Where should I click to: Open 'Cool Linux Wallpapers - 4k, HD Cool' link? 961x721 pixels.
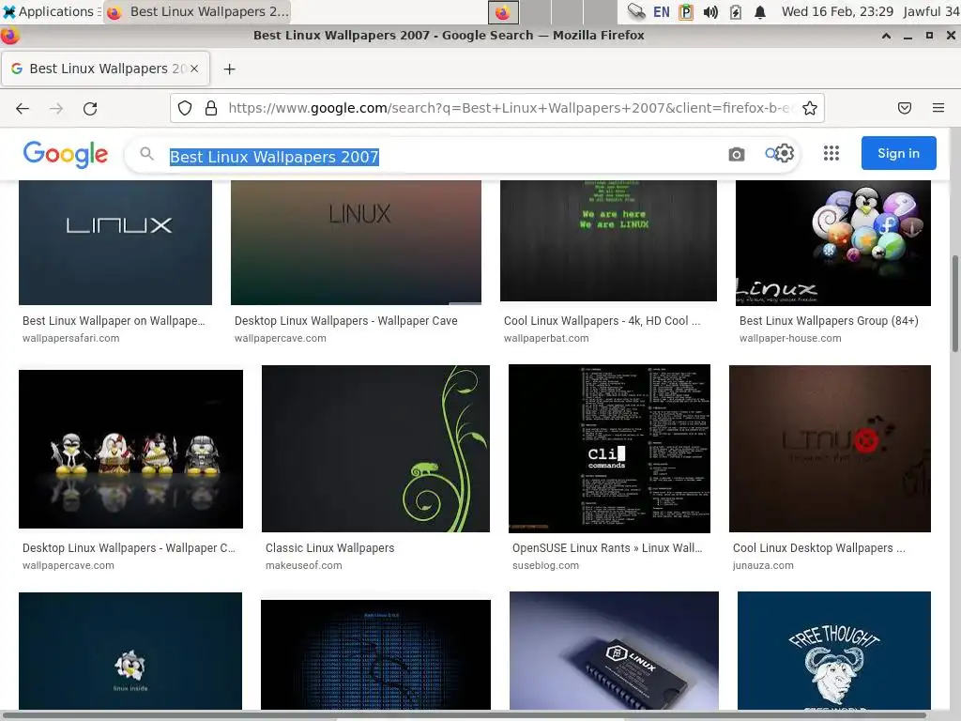pyautogui.click(x=602, y=321)
